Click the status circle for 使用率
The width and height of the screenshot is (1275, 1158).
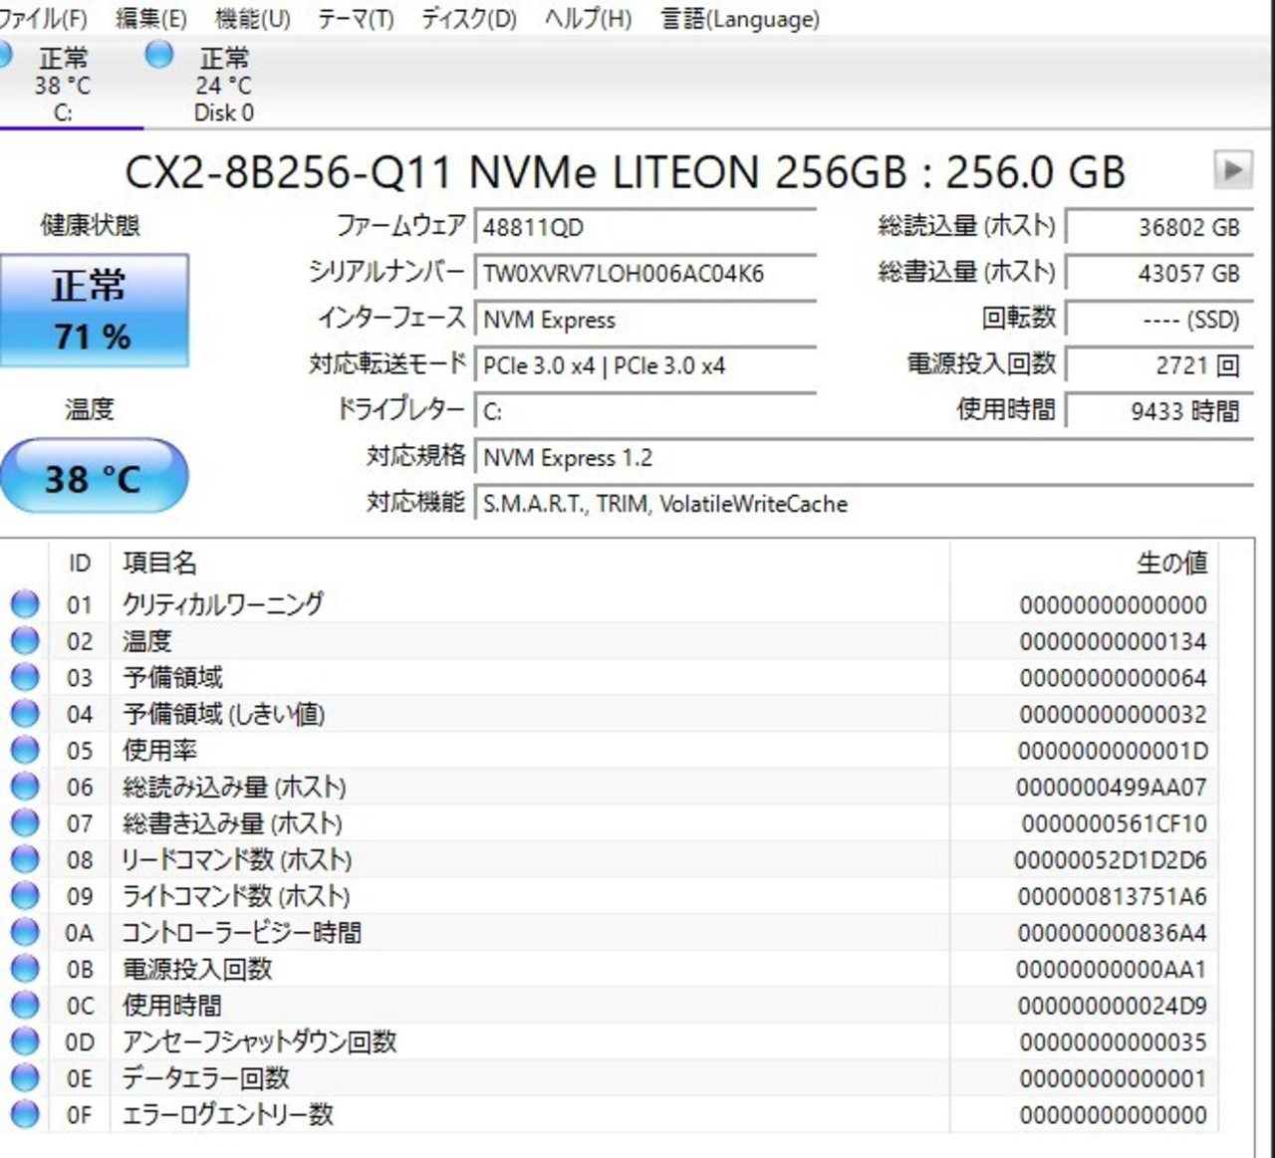pos(25,750)
